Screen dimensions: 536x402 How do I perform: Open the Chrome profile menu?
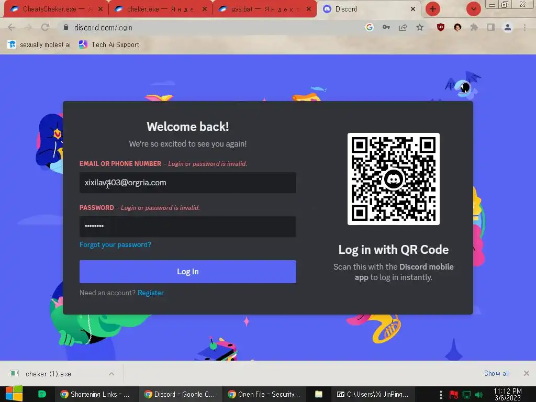click(508, 27)
